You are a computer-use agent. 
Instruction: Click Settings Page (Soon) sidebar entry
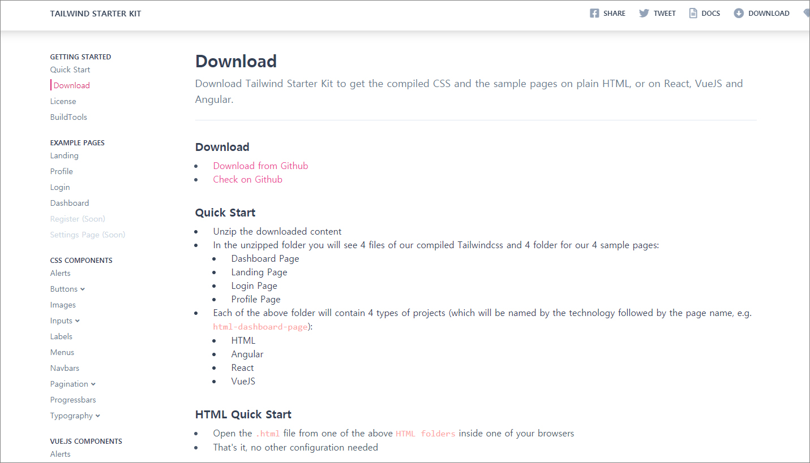(88, 235)
